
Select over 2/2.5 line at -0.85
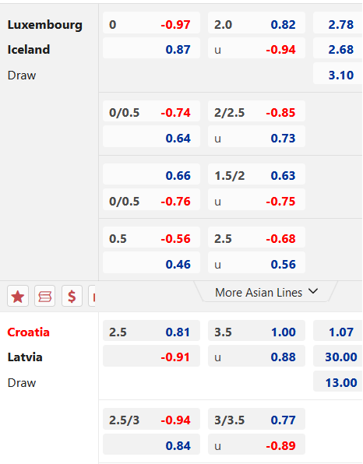pos(256,112)
